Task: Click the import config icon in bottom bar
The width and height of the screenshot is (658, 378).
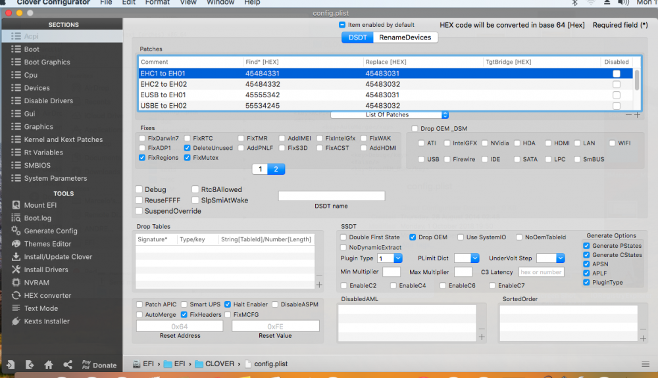Action: (11, 365)
